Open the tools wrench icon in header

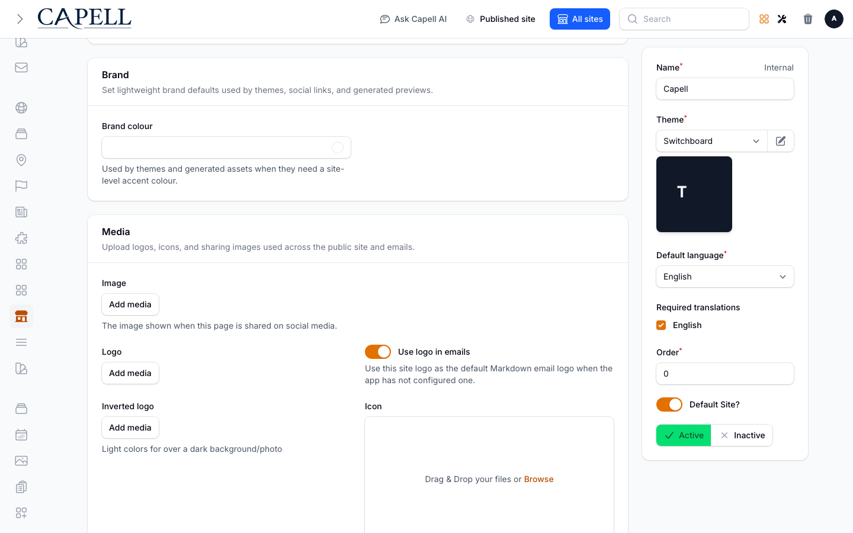[782, 19]
